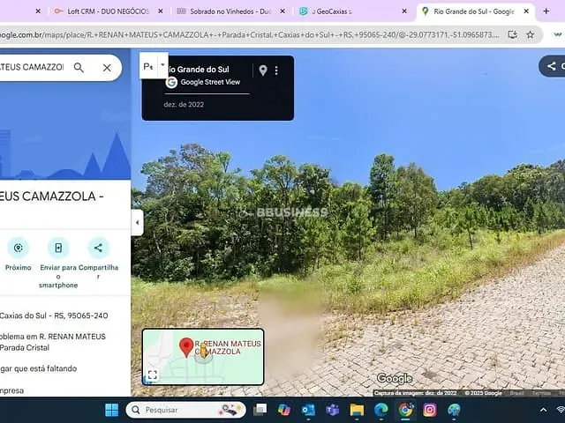Click the Wi-Fi network tray icon
This screenshot has width=565, height=423.
pyautogui.click(x=561, y=410)
